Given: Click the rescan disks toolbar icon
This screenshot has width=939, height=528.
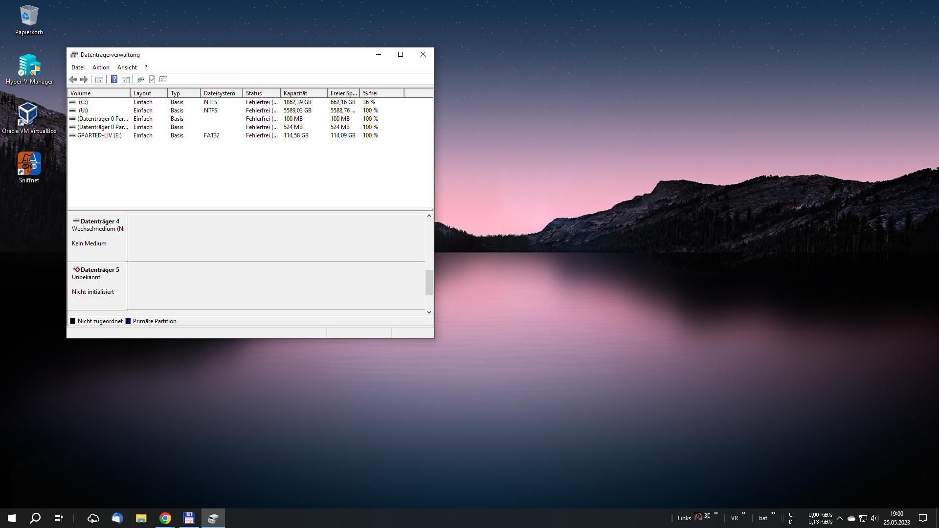Looking at the screenshot, I should [x=140, y=79].
